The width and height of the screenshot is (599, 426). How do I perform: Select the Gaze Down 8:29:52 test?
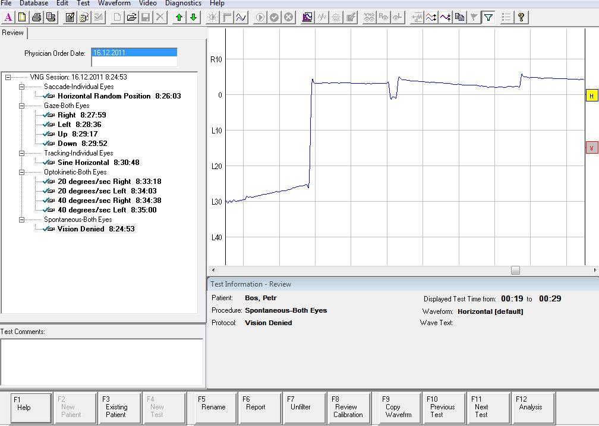pos(83,144)
